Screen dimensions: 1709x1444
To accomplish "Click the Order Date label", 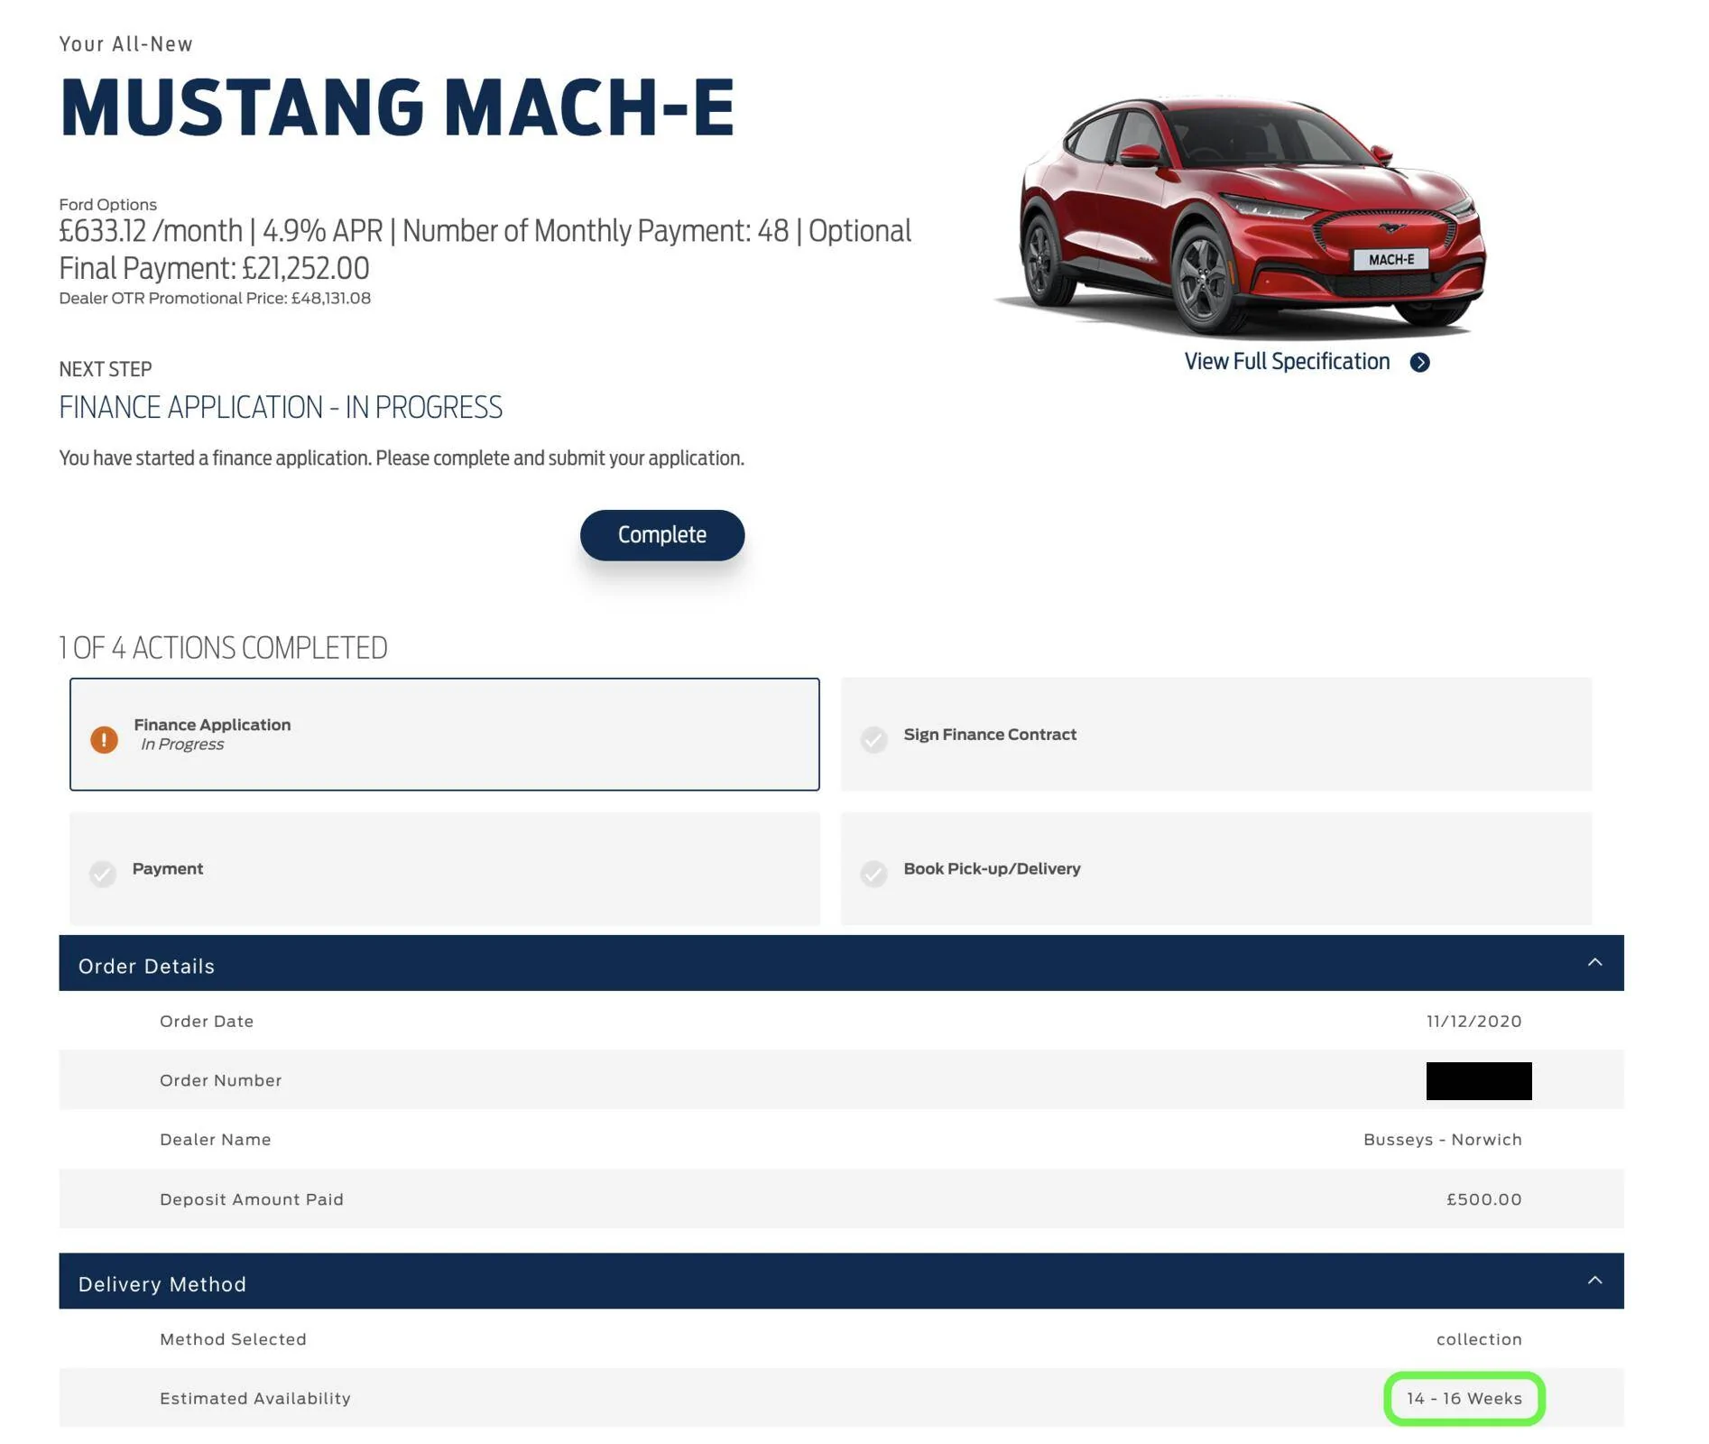I will (207, 1021).
